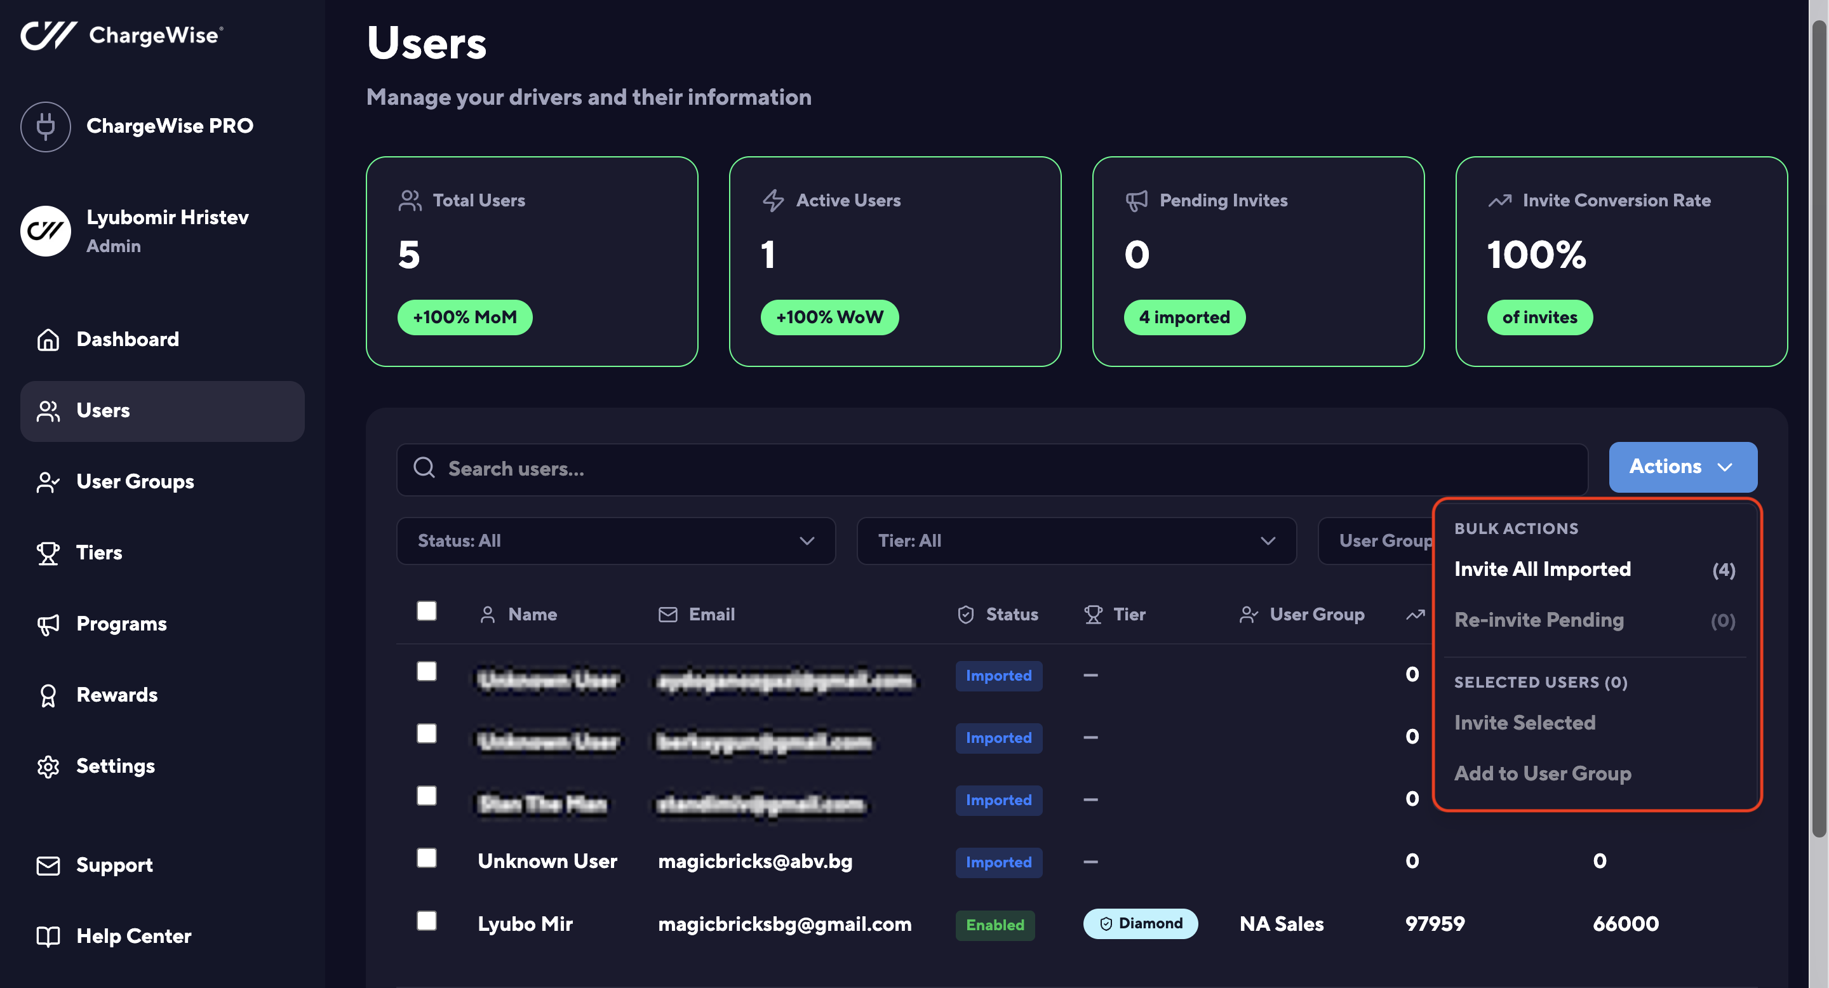The width and height of the screenshot is (1829, 988).
Task: Go to the Support link in the sidebar
Action: coord(114,865)
